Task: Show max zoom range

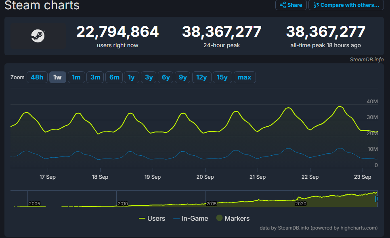Action: coord(245,77)
